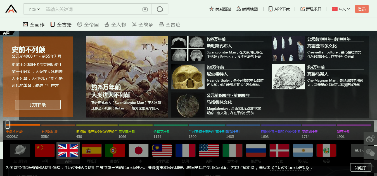Select 金雀花王朝 timeline period
The width and height of the screenshot is (377, 176).
(x=162, y=131)
